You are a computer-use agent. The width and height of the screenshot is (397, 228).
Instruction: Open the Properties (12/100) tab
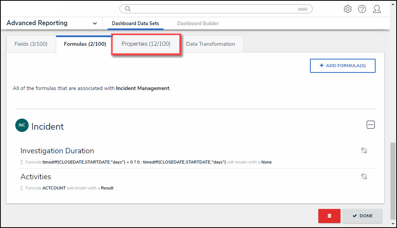click(x=146, y=44)
